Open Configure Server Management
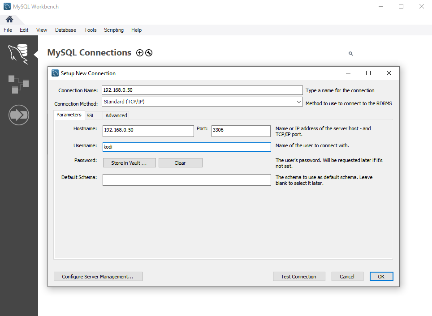 click(x=98, y=276)
